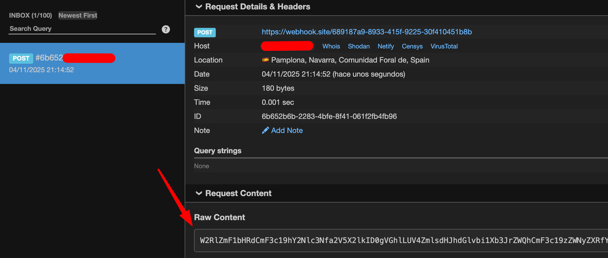Click the 180 bytes Size value
The image size is (608, 258).
pyautogui.click(x=278, y=88)
